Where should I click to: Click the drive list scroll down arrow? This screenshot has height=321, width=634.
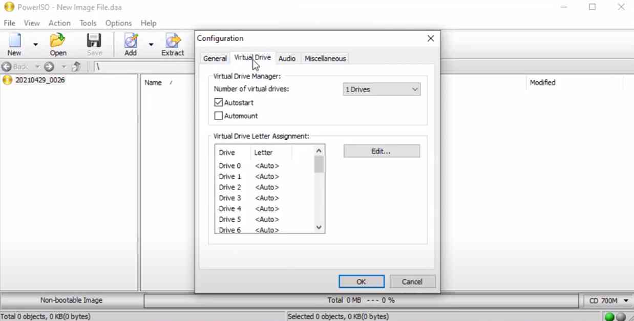tap(319, 227)
